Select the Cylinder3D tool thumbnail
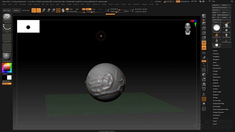235x132 pixels. click(226, 26)
